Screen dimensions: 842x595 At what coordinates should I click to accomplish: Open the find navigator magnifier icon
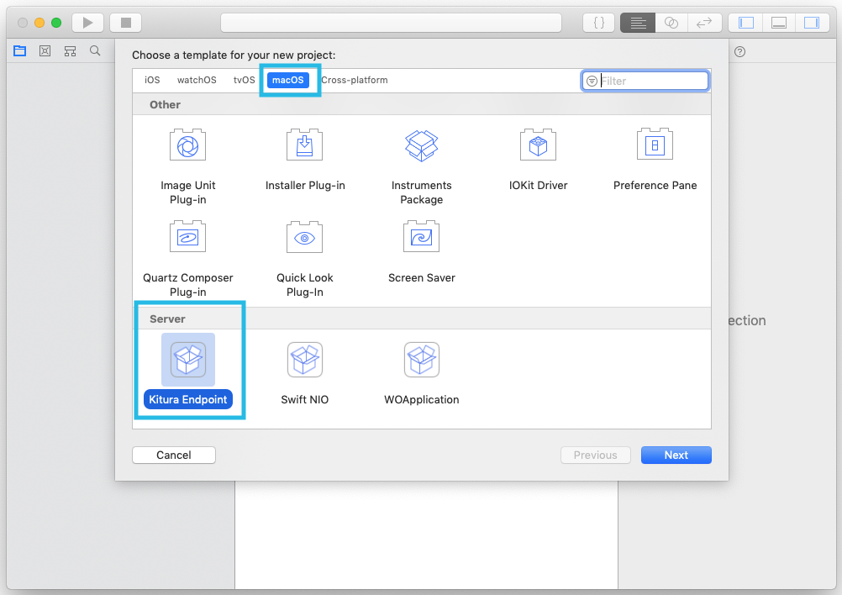pyautogui.click(x=95, y=51)
